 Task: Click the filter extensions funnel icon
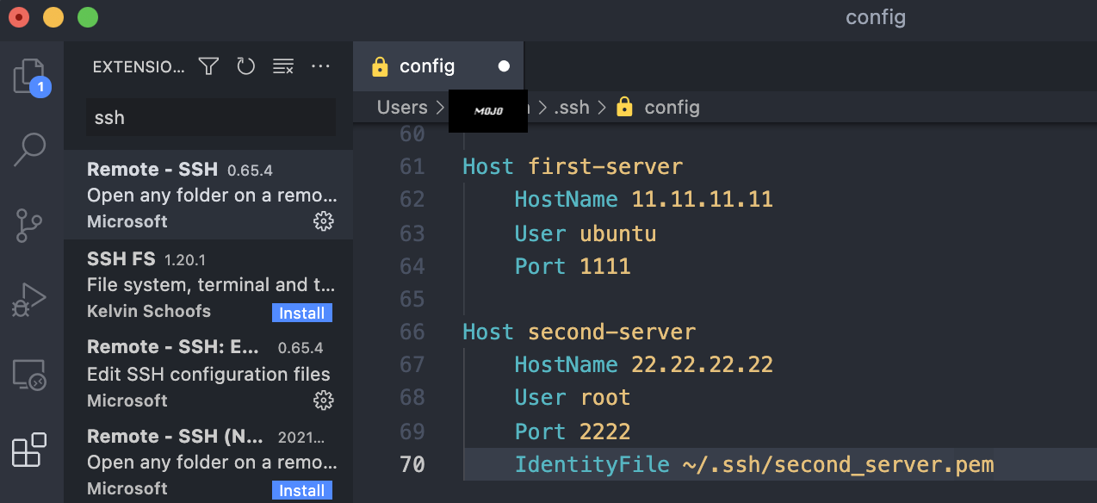coord(208,66)
